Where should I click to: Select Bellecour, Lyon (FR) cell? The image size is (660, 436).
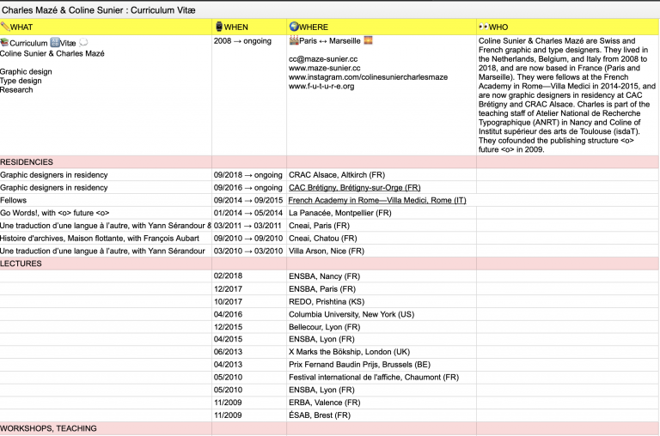pyautogui.click(x=382, y=327)
